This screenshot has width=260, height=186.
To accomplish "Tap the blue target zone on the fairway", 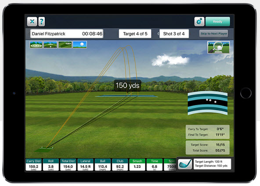I will pos(126,96).
